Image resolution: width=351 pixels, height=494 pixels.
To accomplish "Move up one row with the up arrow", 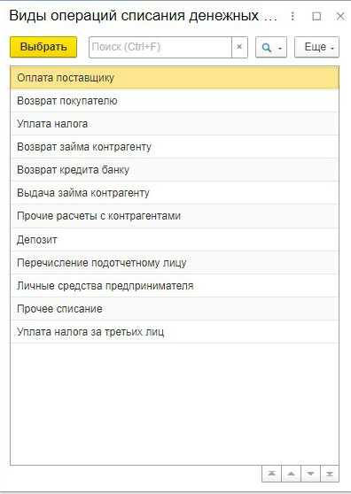I will click(291, 474).
